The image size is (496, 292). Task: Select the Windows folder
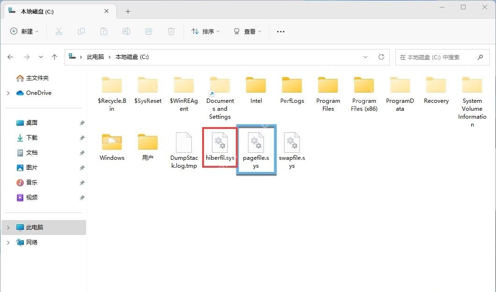[x=112, y=147]
